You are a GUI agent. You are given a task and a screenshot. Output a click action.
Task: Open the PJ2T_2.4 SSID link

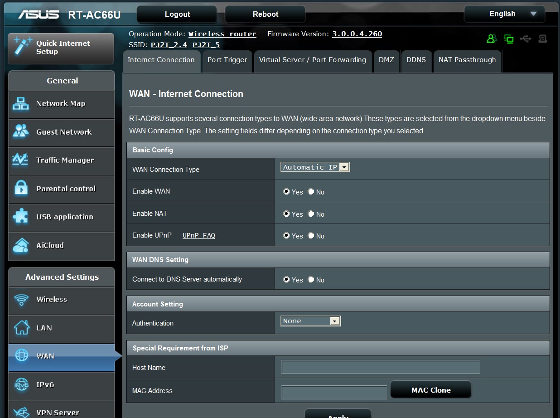tap(168, 45)
